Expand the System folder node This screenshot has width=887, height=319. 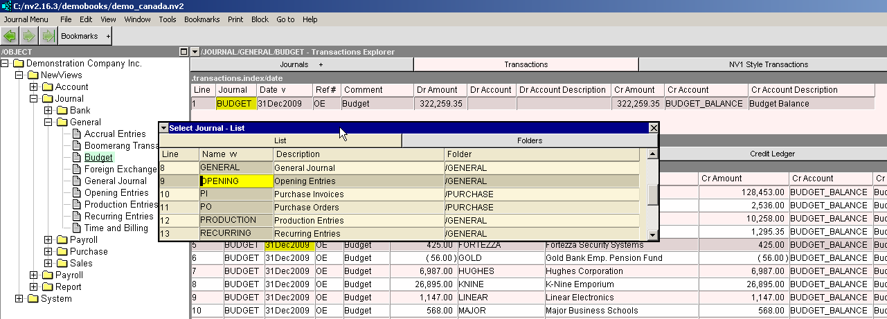click(x=19, y=299)
